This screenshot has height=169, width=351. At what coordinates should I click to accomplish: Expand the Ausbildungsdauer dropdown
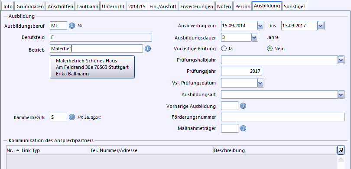(x=254, y=37)
